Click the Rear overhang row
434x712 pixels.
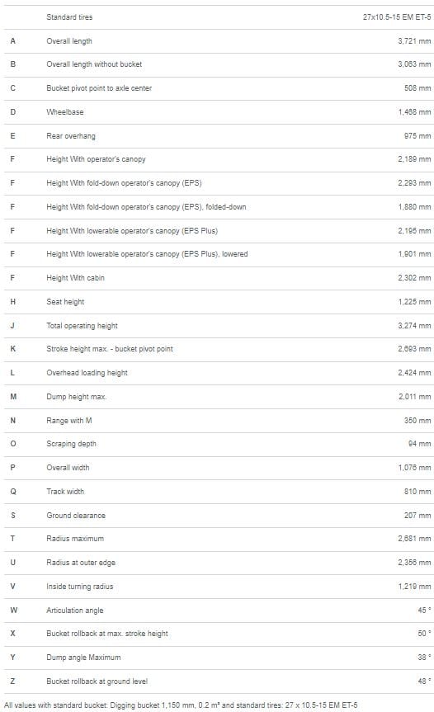(x=219, y=136)
